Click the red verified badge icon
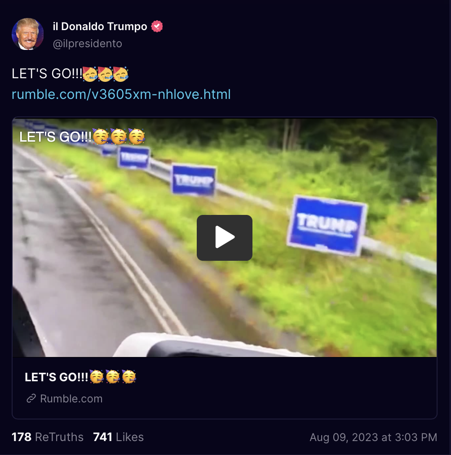 pos(157,27)
